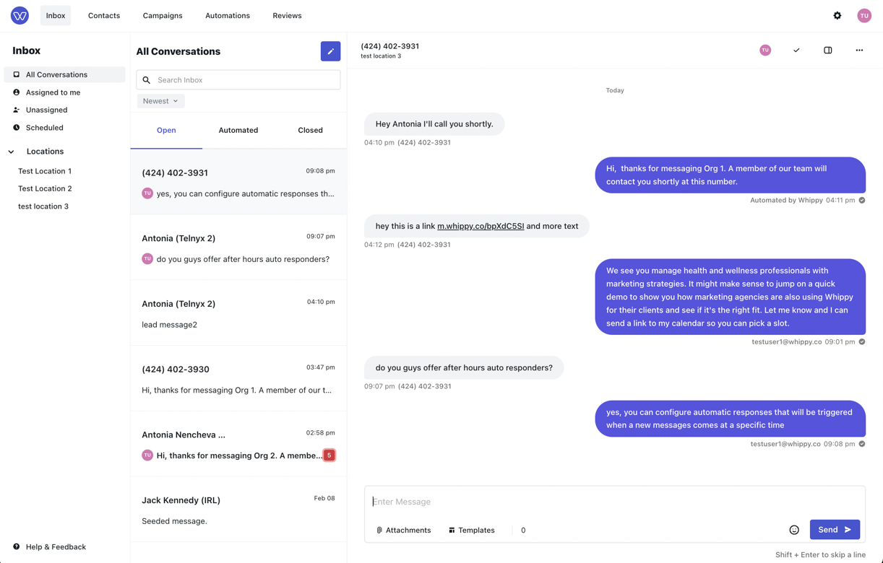Mark conversation as closed with checkmark icon
Viewport: 883px width, 563px height.
[x=796, y=51]
